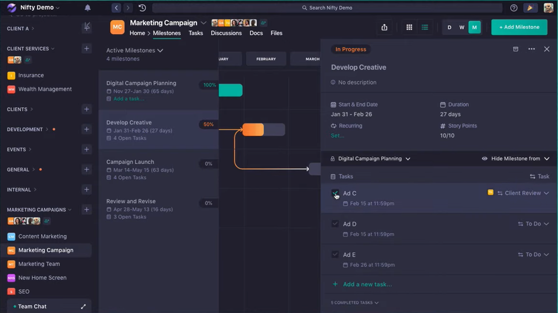The height and width of the screenshot is (313, 558).
Task: Open the Digital Campaign Planning dependency dropdown
Action: tap(371, 159)
